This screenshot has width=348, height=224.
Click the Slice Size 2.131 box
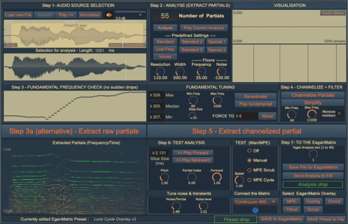point(160,153)
